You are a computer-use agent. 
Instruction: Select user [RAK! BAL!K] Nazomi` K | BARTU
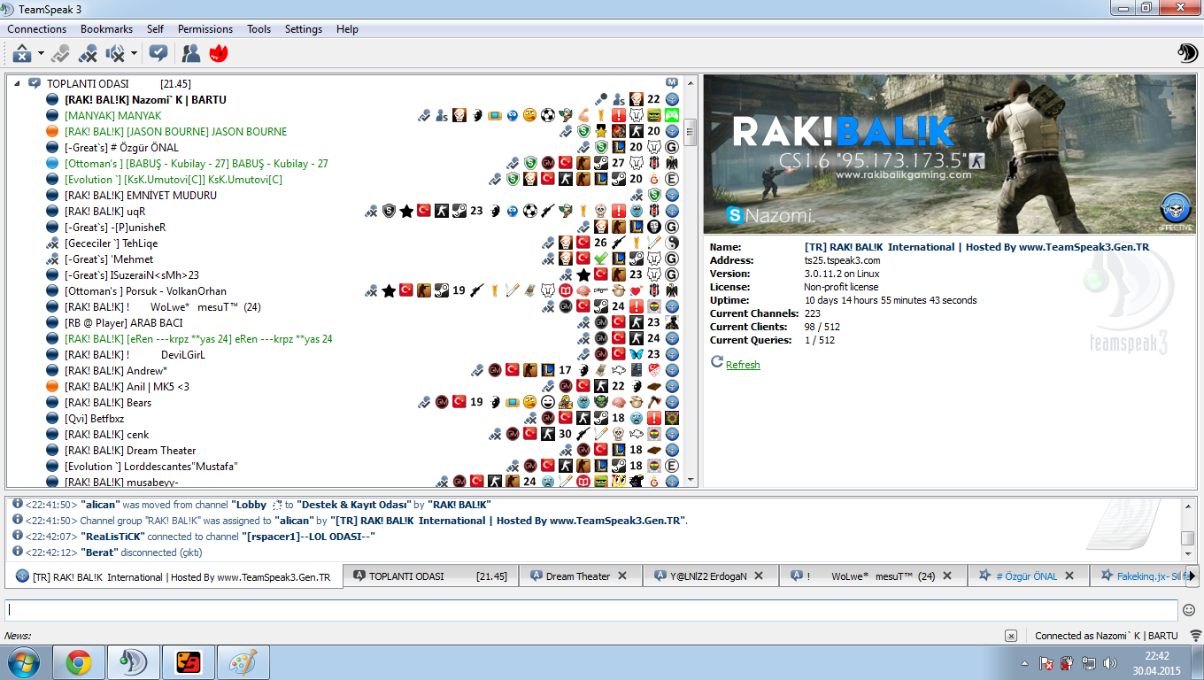[x=145, y=100]
